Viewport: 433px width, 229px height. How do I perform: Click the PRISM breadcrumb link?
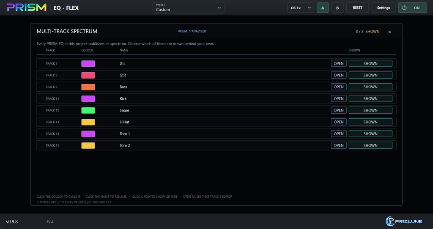(x=183, y=31)
